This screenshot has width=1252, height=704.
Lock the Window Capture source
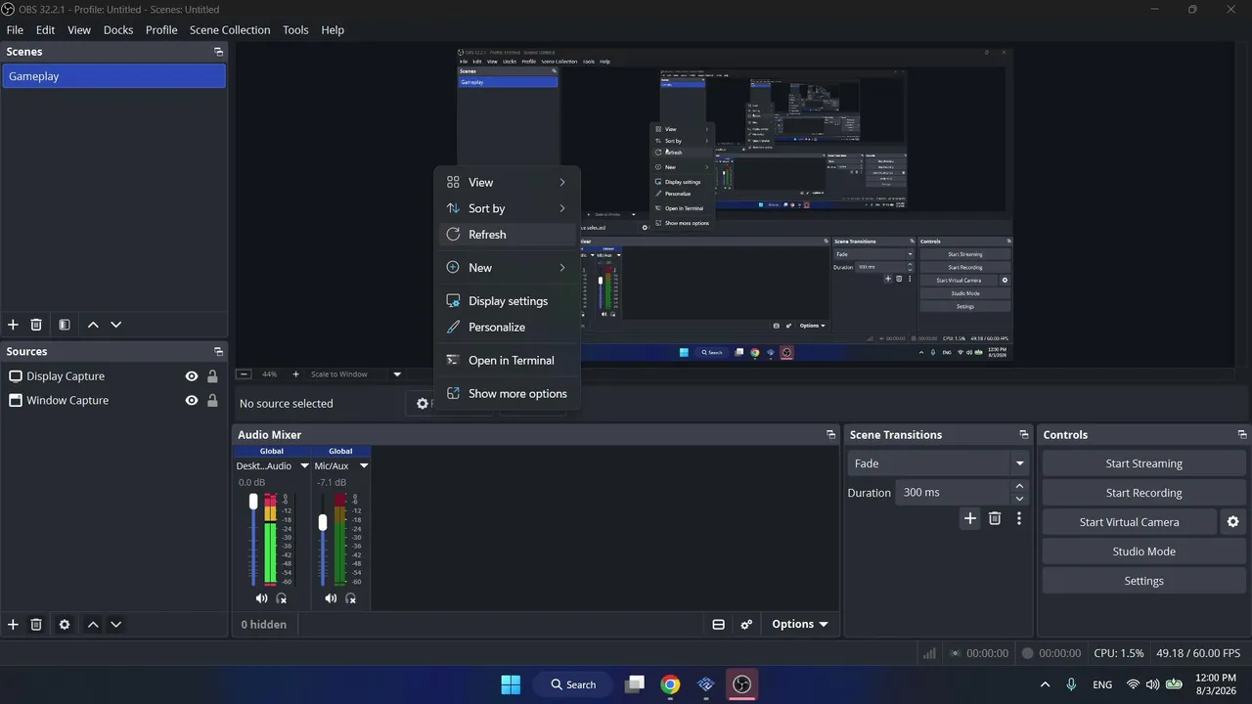click(x=212, y=401)
